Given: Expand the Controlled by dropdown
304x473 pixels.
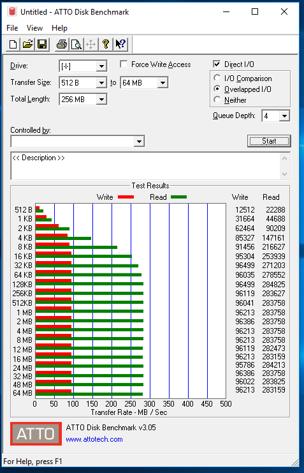Looking at the screenshot, I should pos(139,141).
